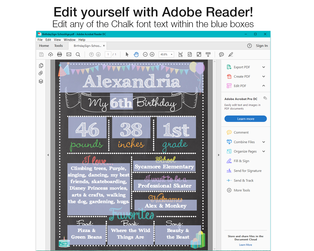Screen dimensions: 314x251
Task: Open the layers panel icon
Action: pos(41,81)
